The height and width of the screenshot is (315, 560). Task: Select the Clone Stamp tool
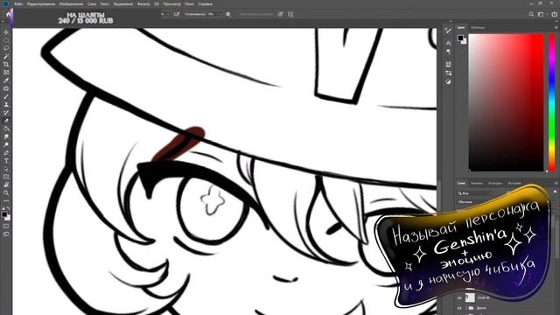(x=6, y=105)
